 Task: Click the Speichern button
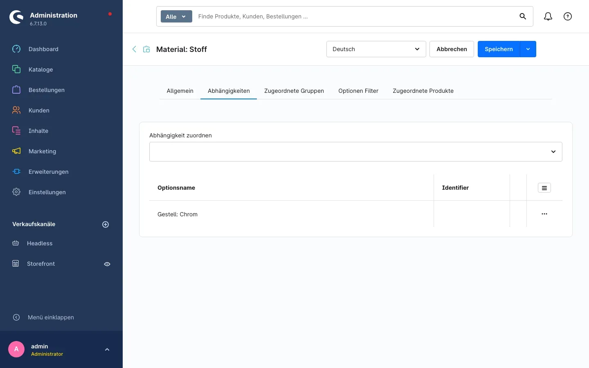pos(499,49)
